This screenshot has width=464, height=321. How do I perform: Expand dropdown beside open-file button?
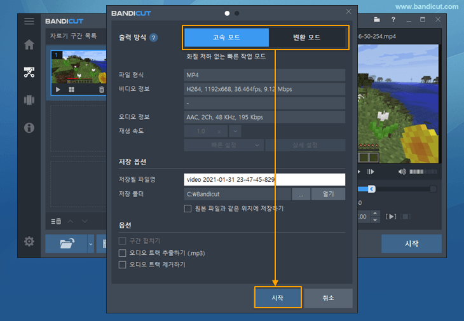[x=91, y=243]
